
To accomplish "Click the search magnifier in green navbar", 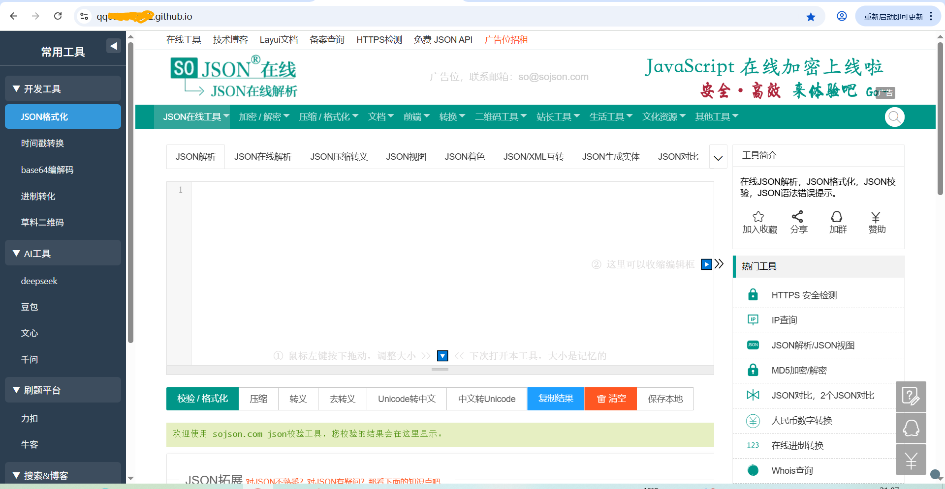I will 894,117.
